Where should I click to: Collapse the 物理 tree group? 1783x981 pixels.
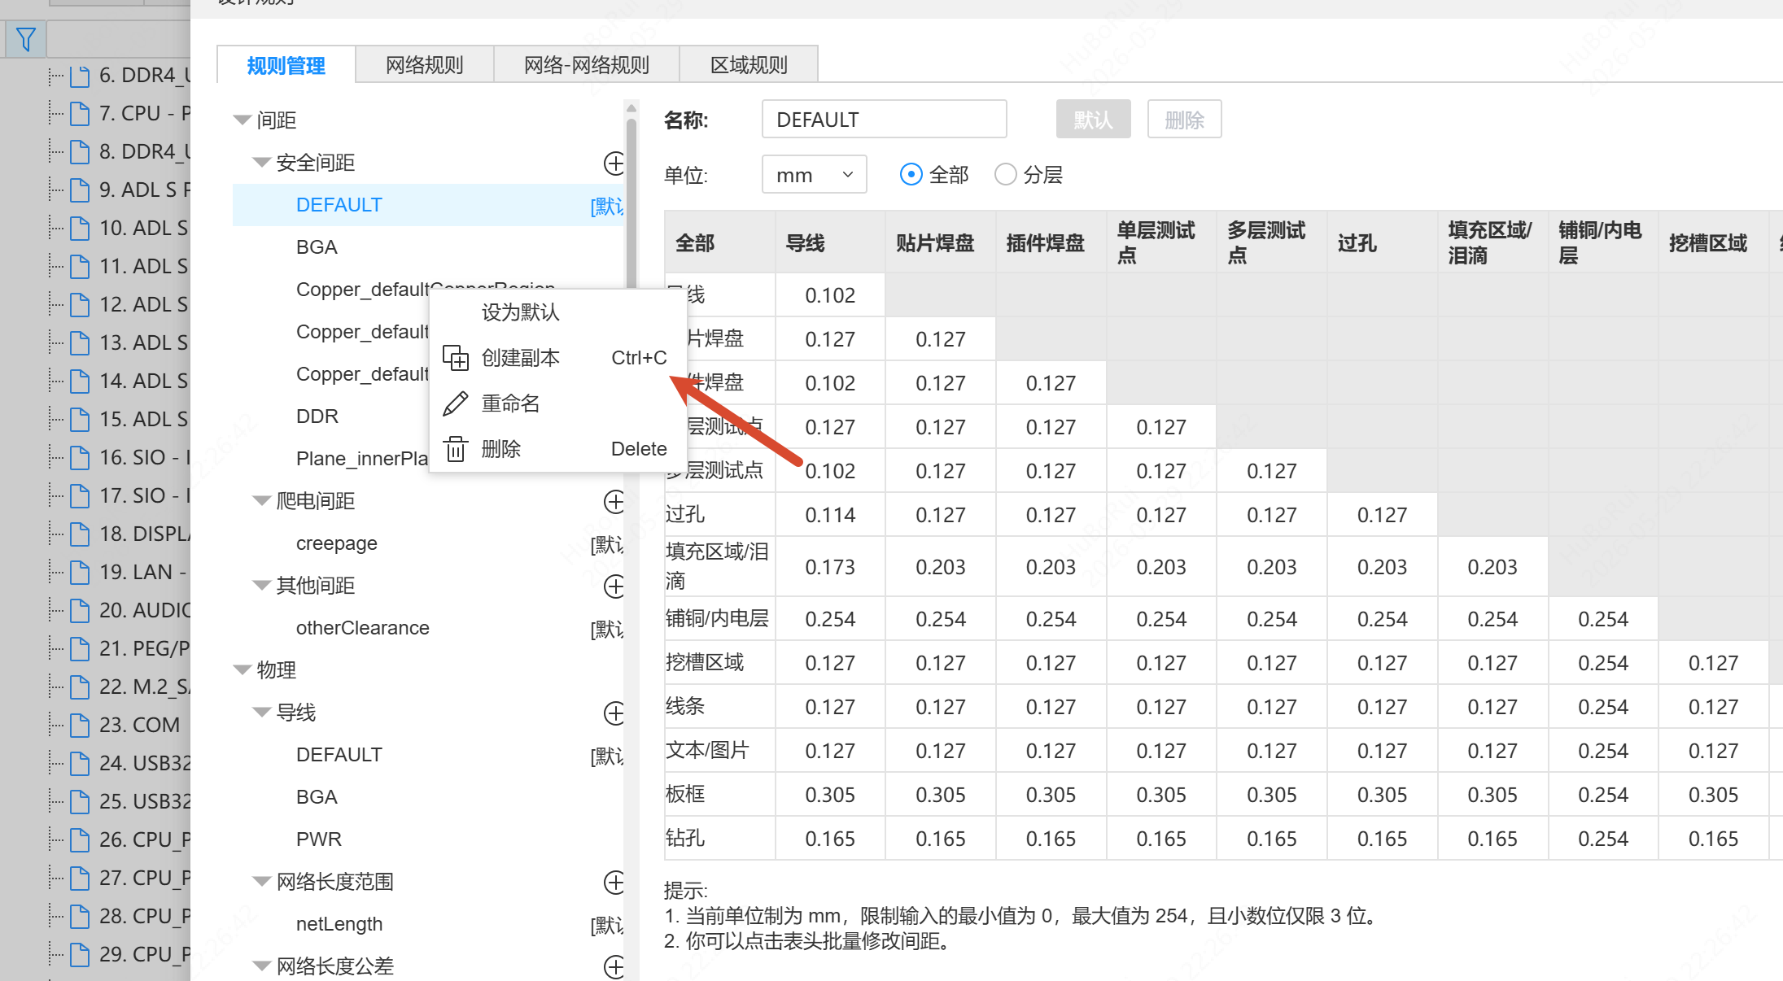coord(242,670)
